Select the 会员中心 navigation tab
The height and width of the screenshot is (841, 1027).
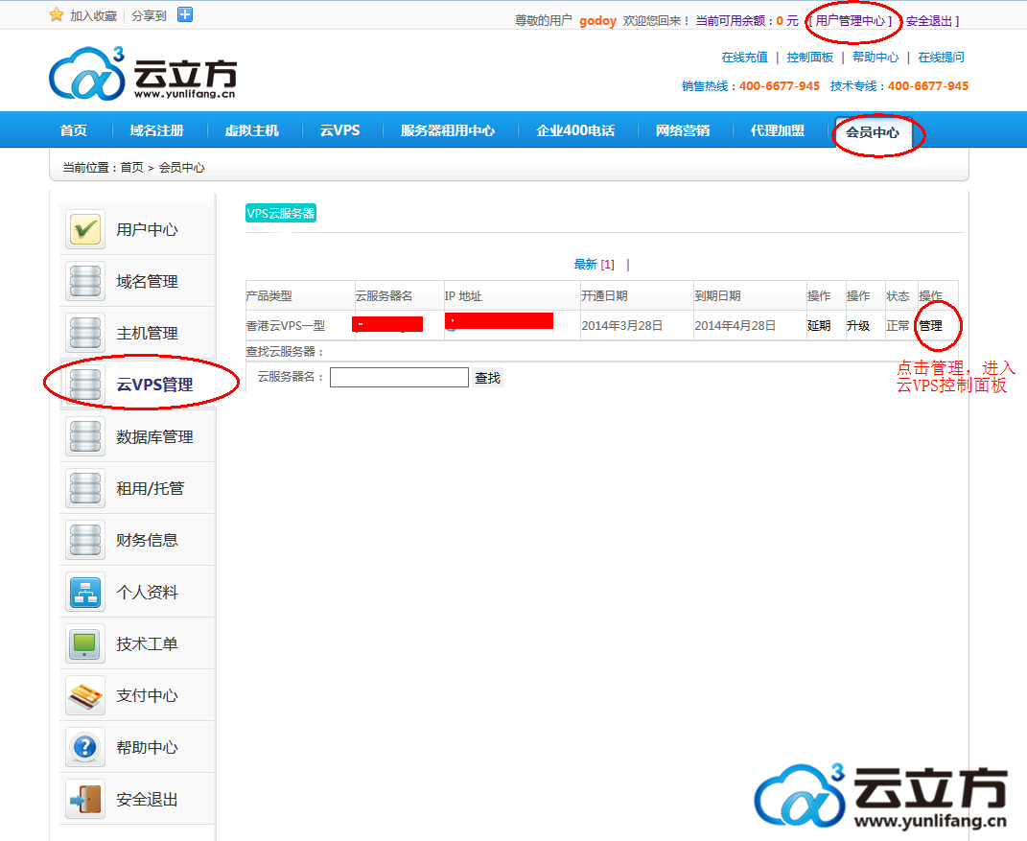(x=873, y=132)
